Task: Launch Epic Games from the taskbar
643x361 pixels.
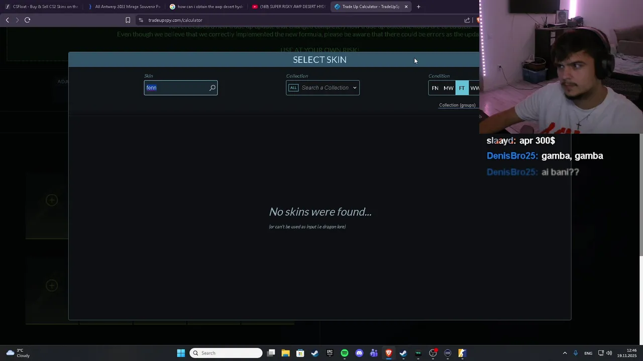Action: (x=330, y=353)
